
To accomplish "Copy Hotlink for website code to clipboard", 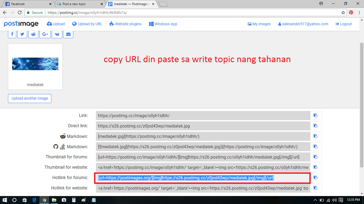I will [316, 188].
